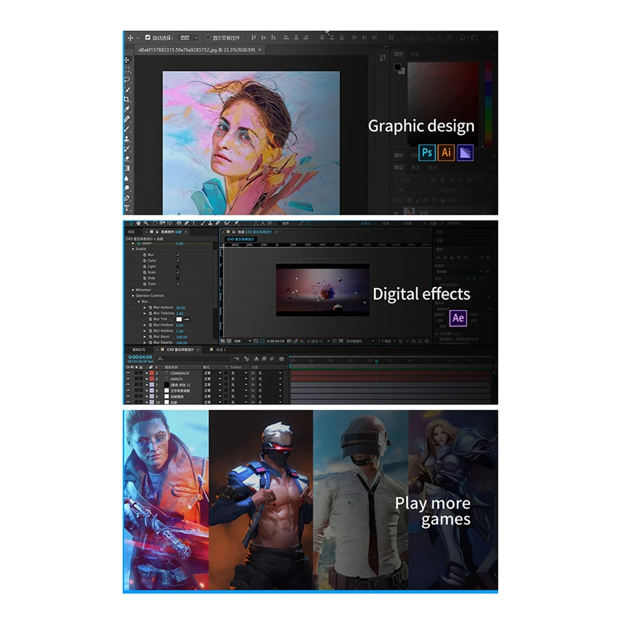The height and width of the screenshot is (621, 621).
Task: Select the Hand tool in After Effects
Action: click(138, 223)
